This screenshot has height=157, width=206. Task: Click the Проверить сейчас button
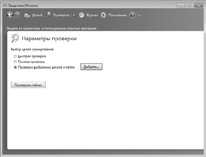(x=28, y=85)
